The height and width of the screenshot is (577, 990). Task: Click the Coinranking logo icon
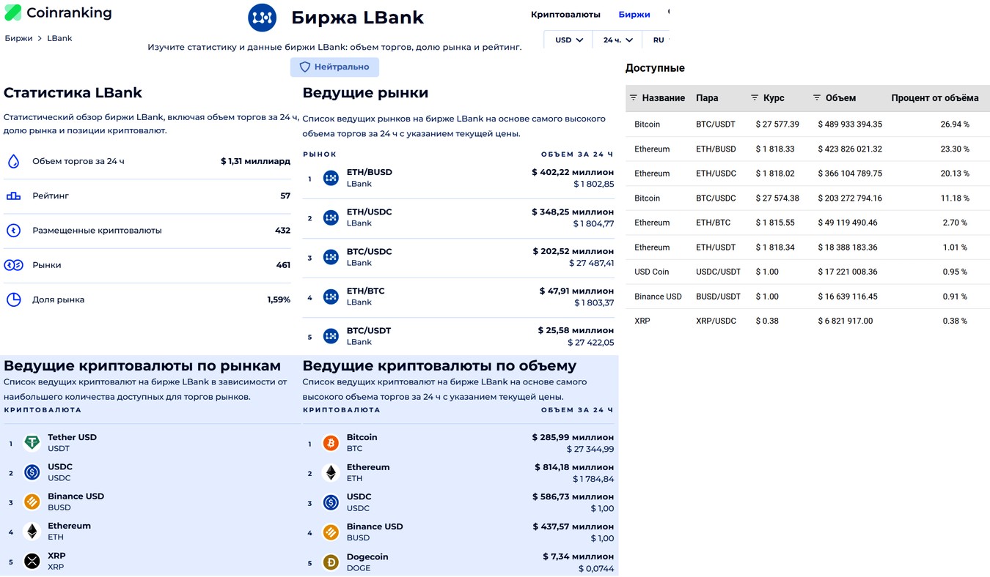pyautogui.click(x=12, y=12)
